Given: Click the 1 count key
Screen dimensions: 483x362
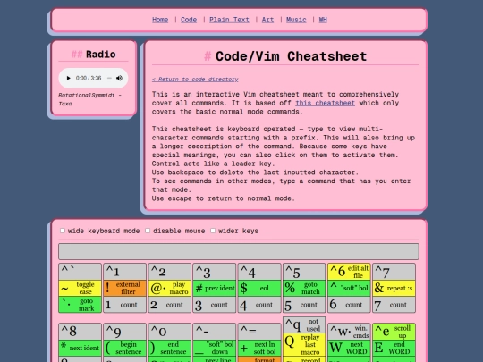Looking at the screenshot, I should (124, 305).
